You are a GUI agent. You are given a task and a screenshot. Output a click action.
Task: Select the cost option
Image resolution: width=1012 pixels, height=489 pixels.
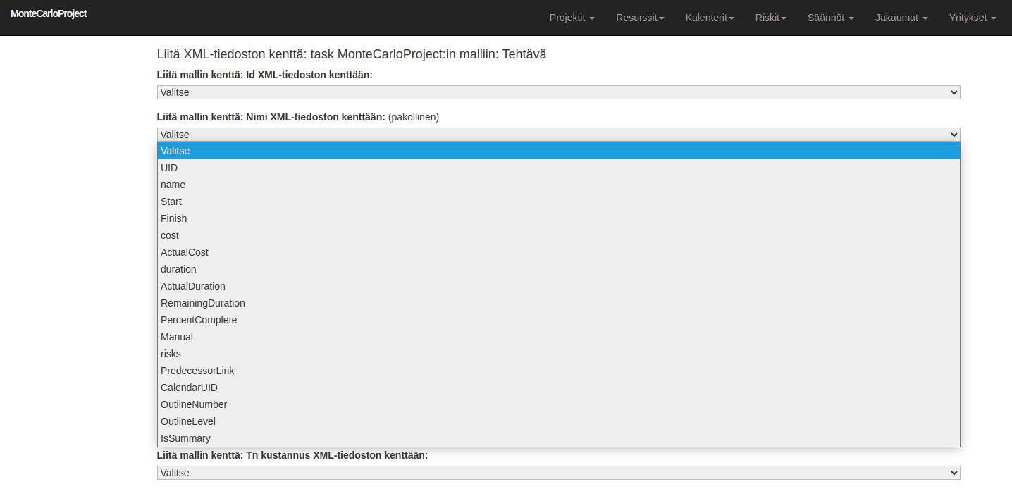[169, 235]
